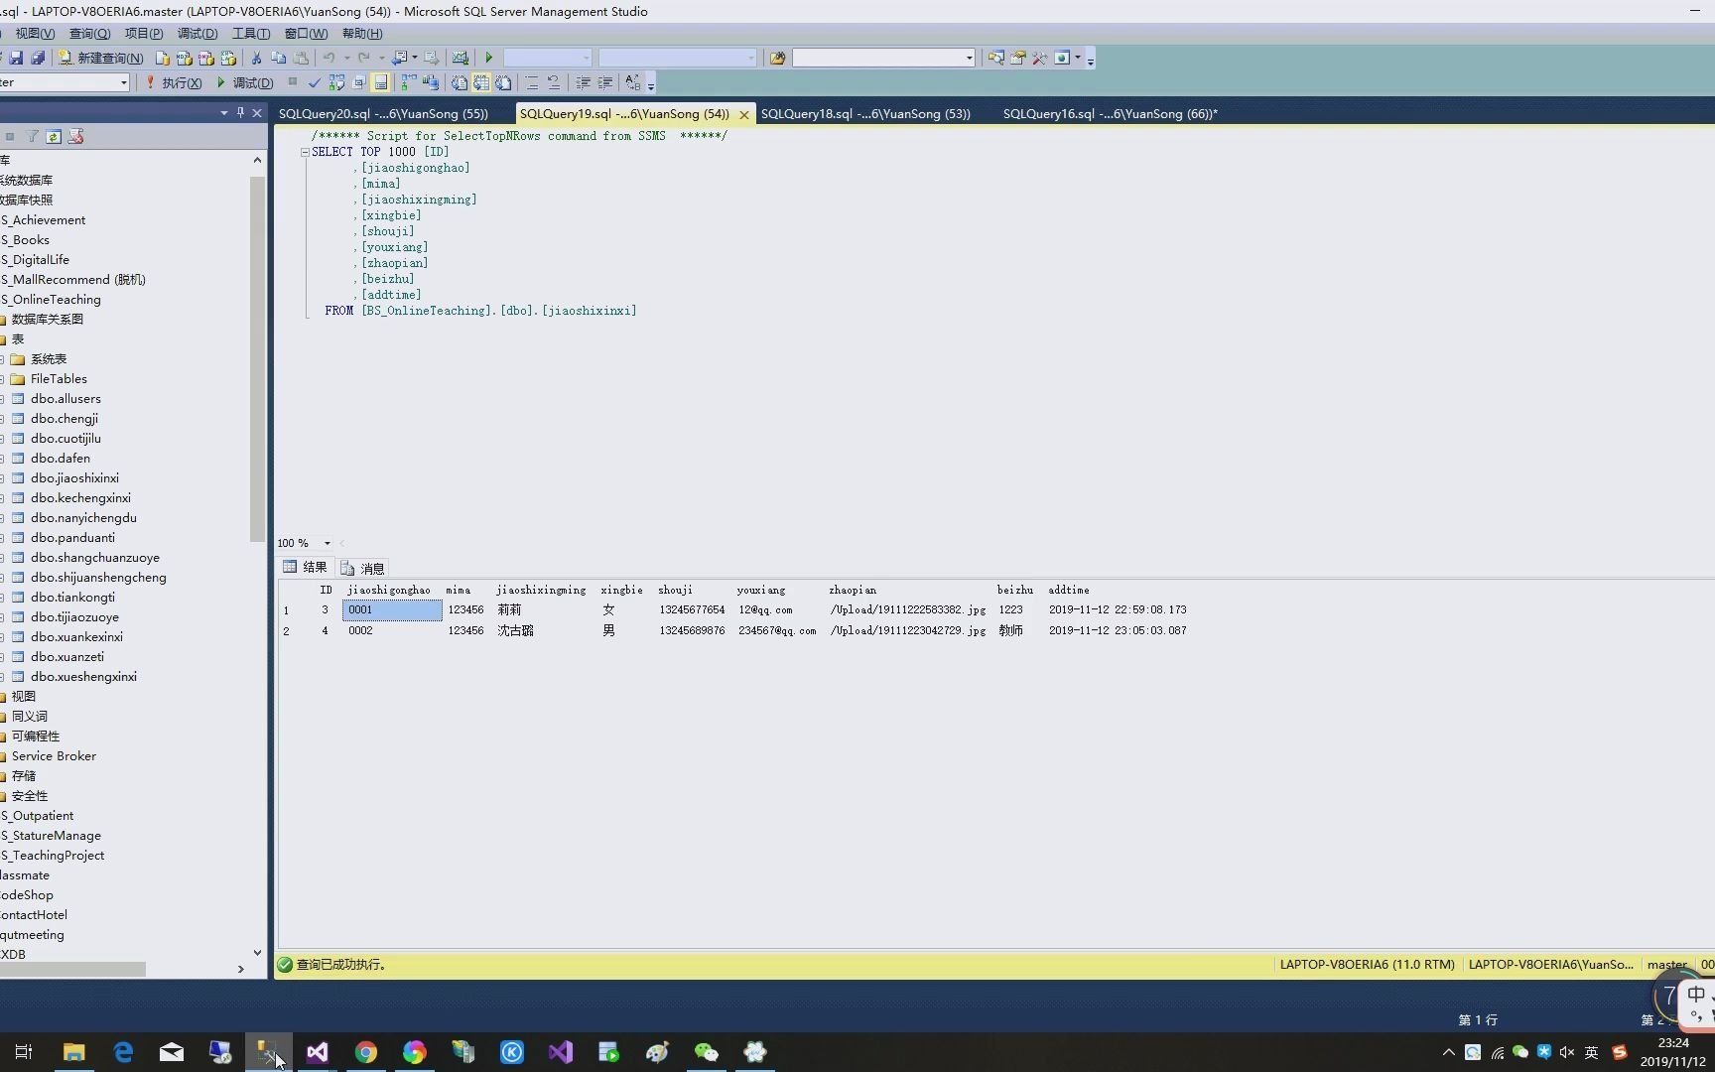
Task: Open the find combo box dropdown
Action: point(969,58)
